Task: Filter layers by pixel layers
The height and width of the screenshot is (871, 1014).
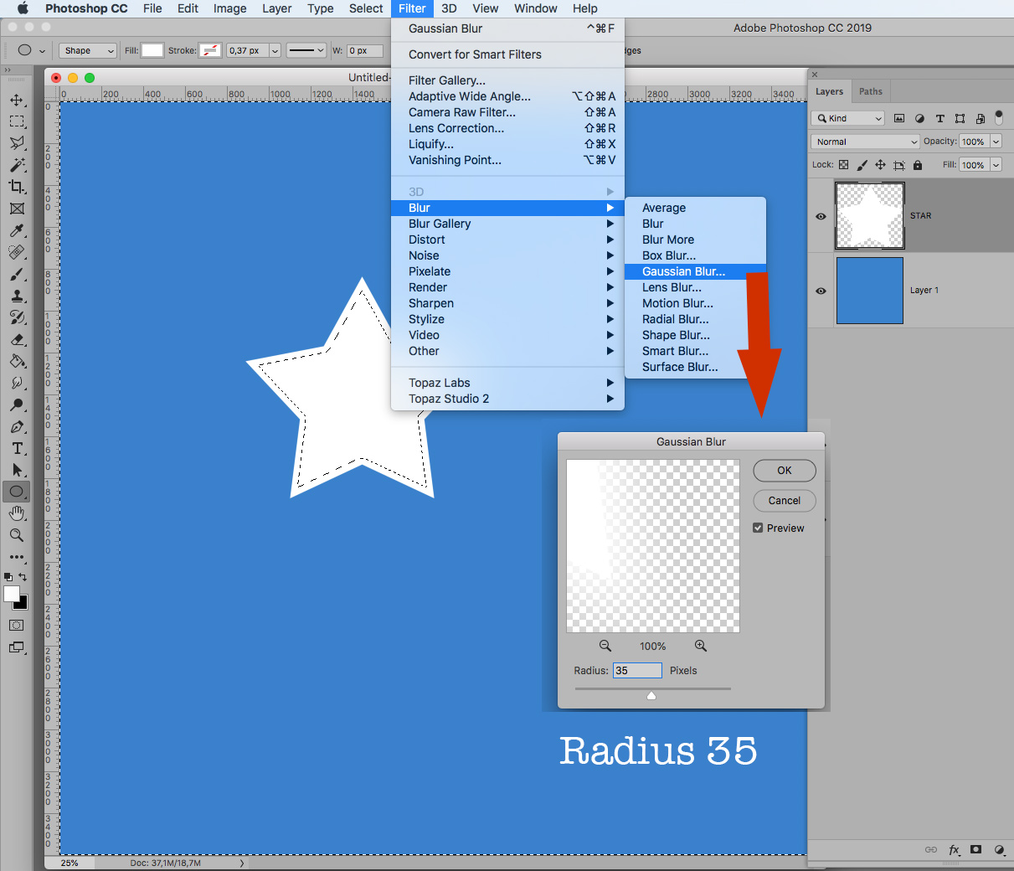Action: 899,118
